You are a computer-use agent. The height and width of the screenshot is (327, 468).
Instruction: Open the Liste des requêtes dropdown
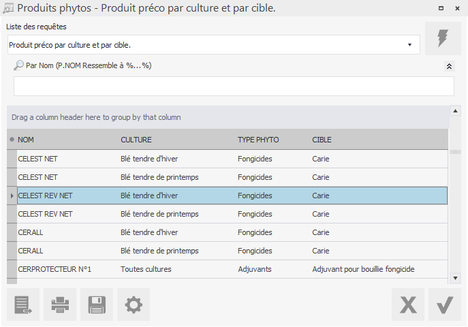point(409,45)
